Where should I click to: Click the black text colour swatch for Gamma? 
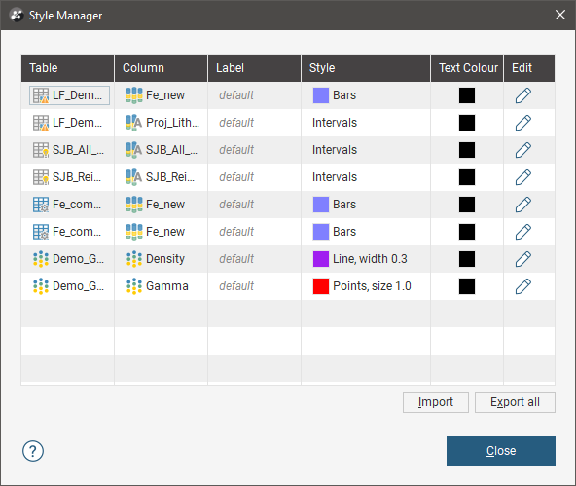click(467, 286)
